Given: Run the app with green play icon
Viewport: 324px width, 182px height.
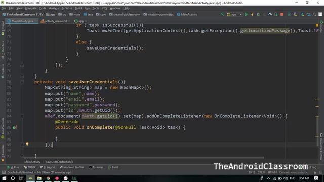Looking at the screenshot, I should 246,15.
